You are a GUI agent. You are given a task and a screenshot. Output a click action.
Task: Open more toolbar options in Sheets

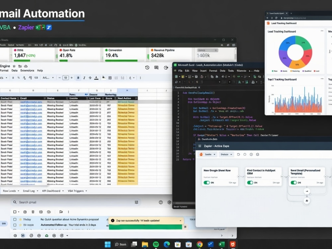140,78
